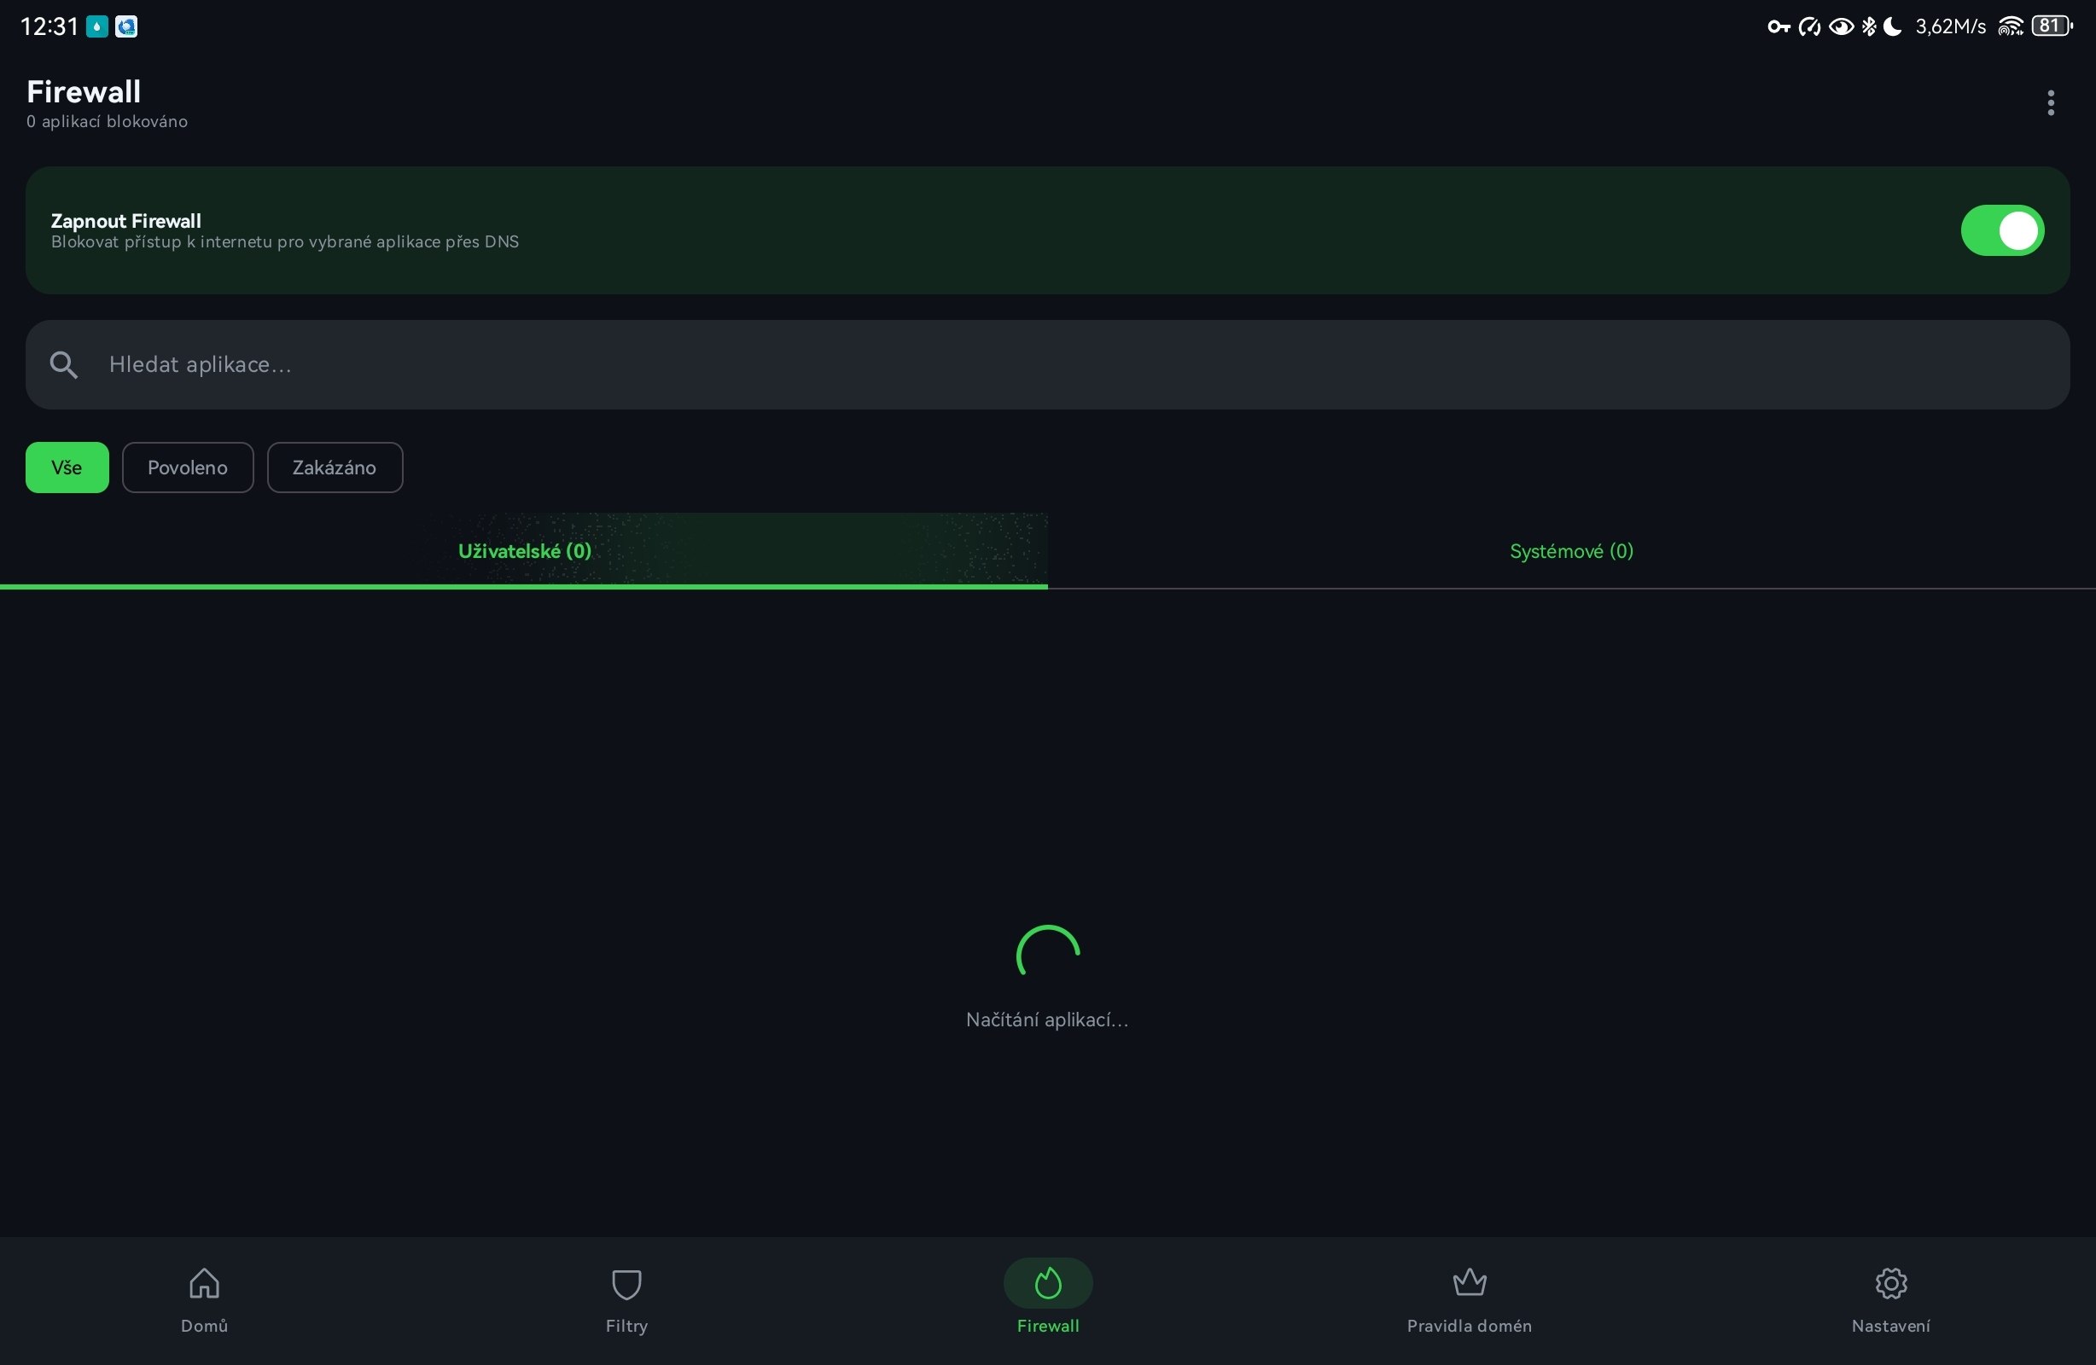Viewport: 2096px width, 1365px height.
Task: Disable the Zapnout Firewall switch
Action: click(2002, 230)
